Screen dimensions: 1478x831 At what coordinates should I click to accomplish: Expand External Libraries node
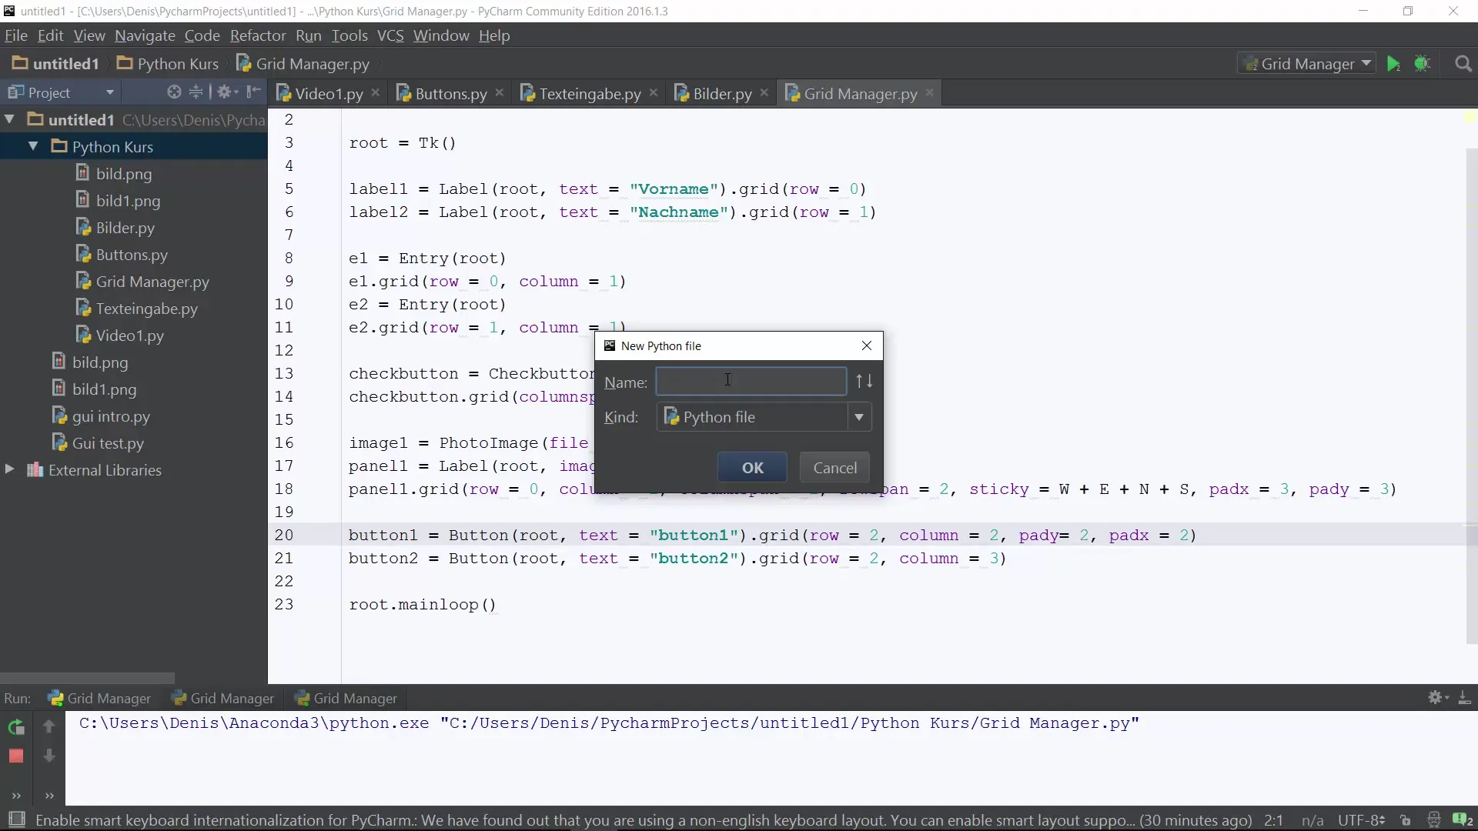pos(10,469)
